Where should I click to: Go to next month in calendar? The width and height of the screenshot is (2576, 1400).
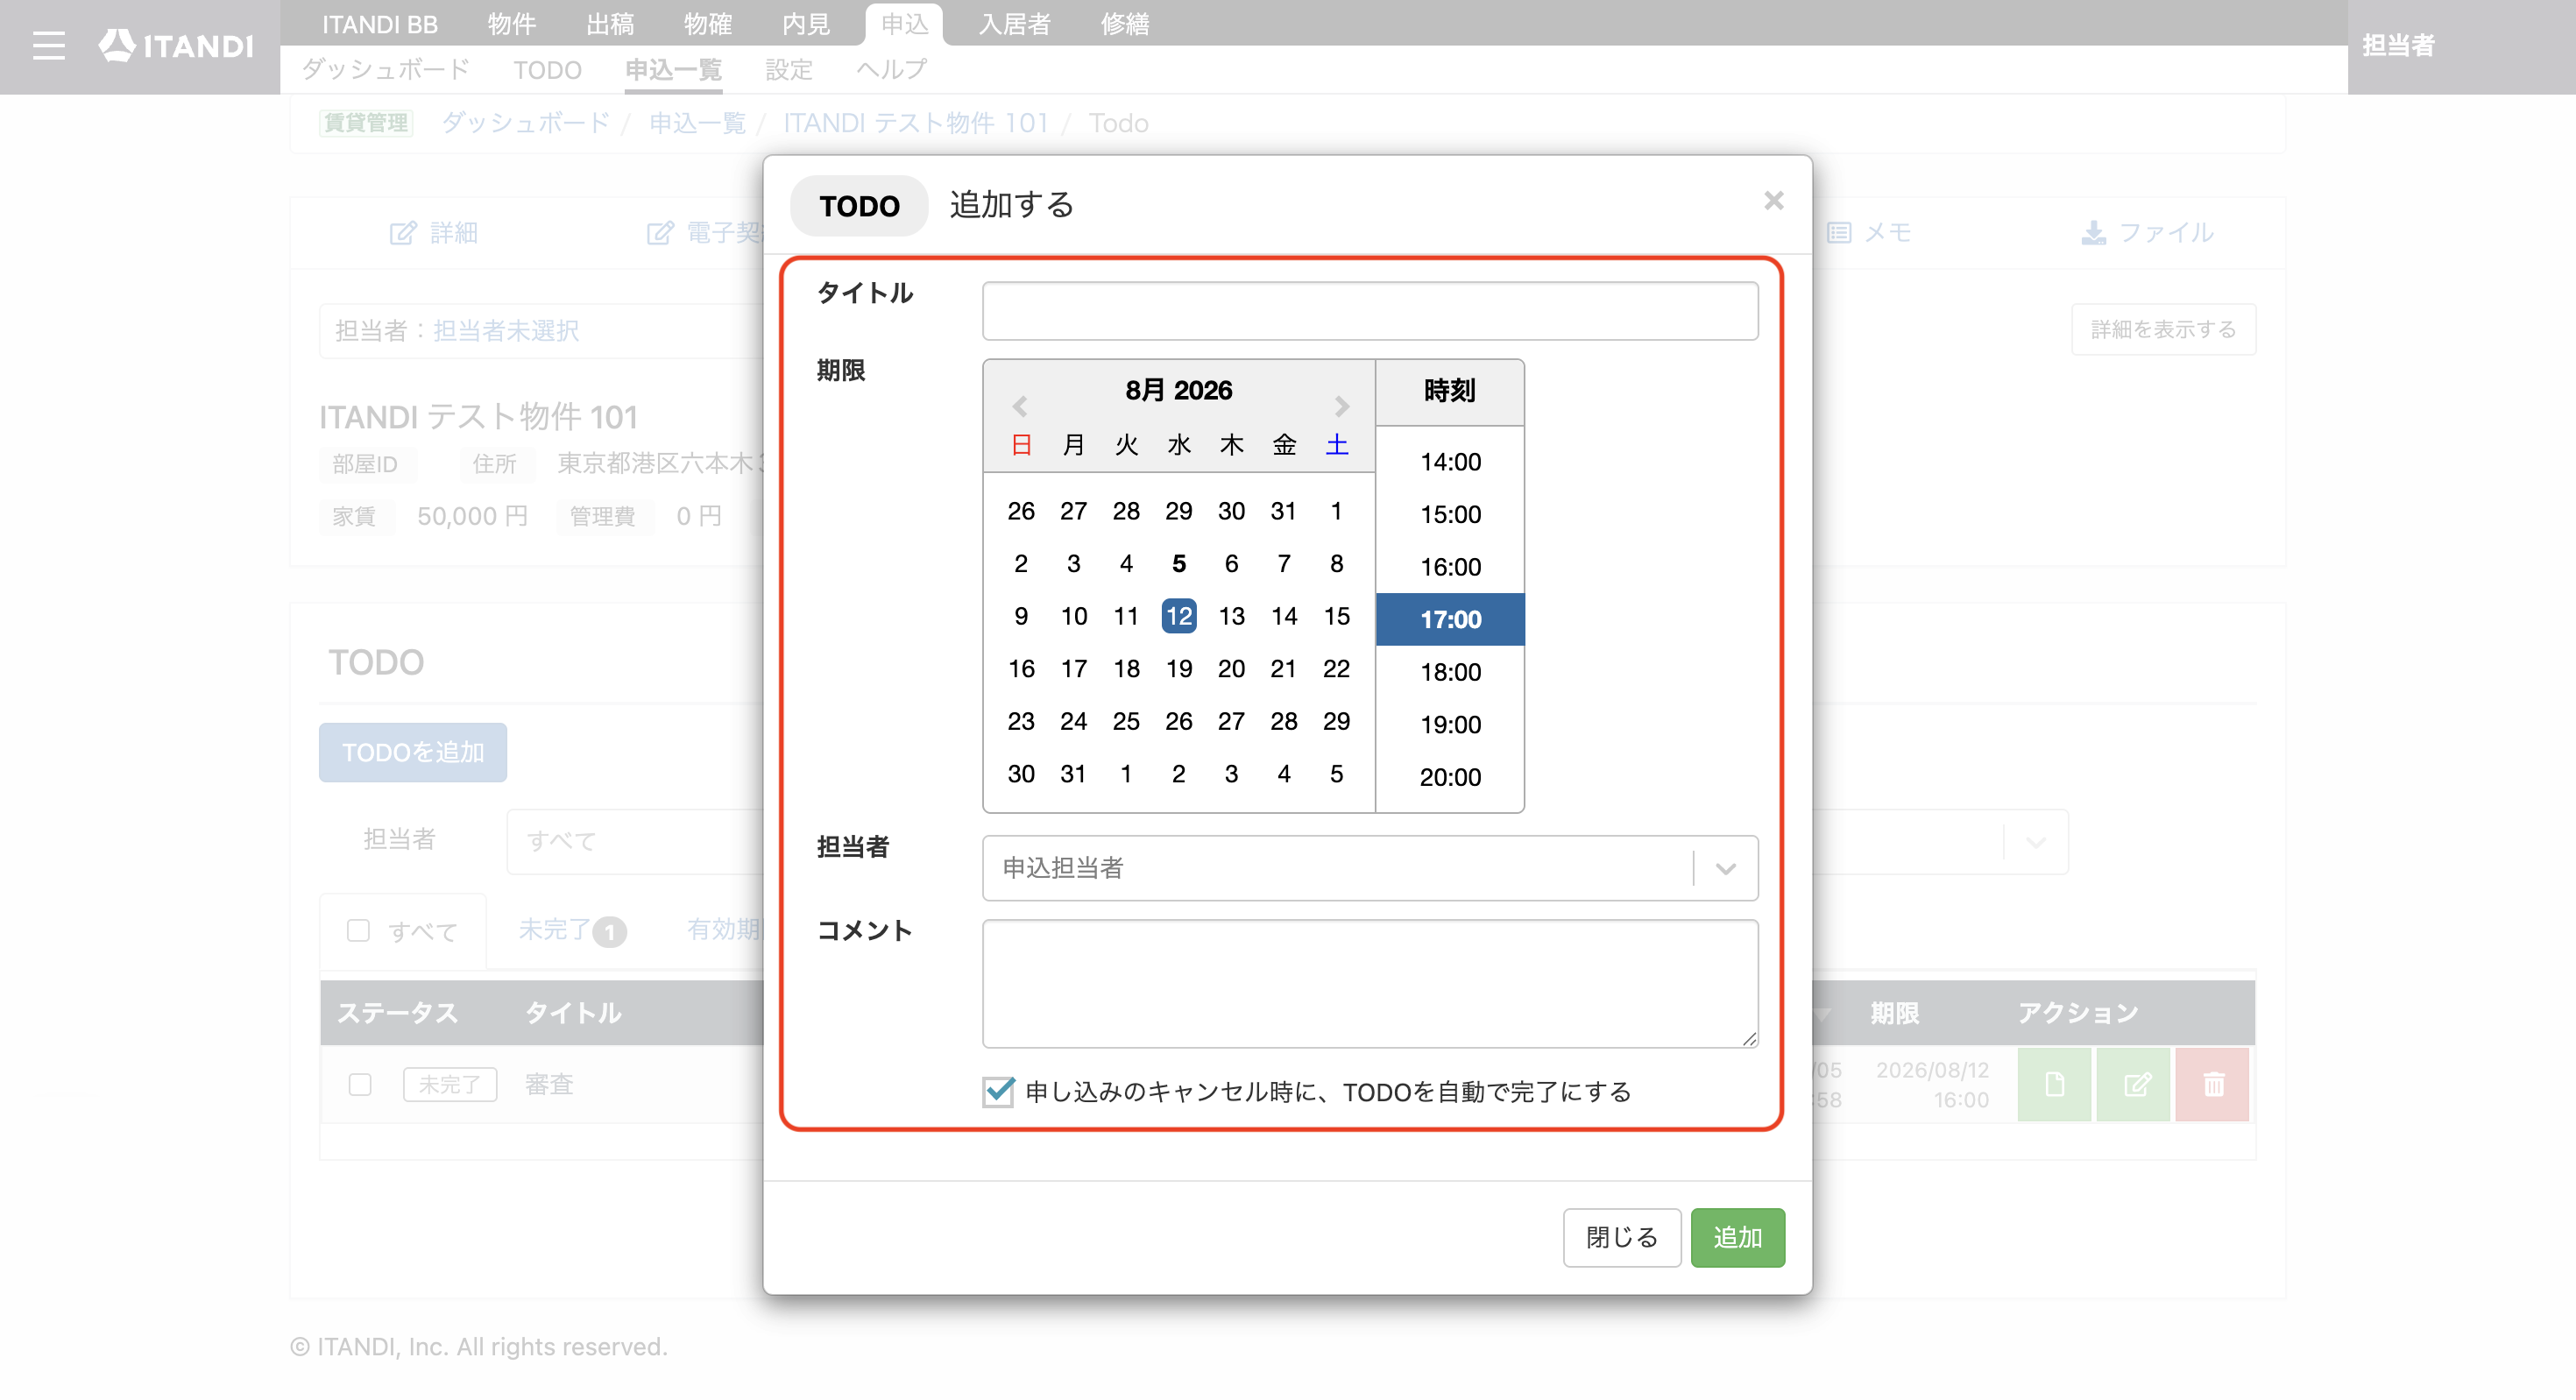click(x=1341, y=406)
